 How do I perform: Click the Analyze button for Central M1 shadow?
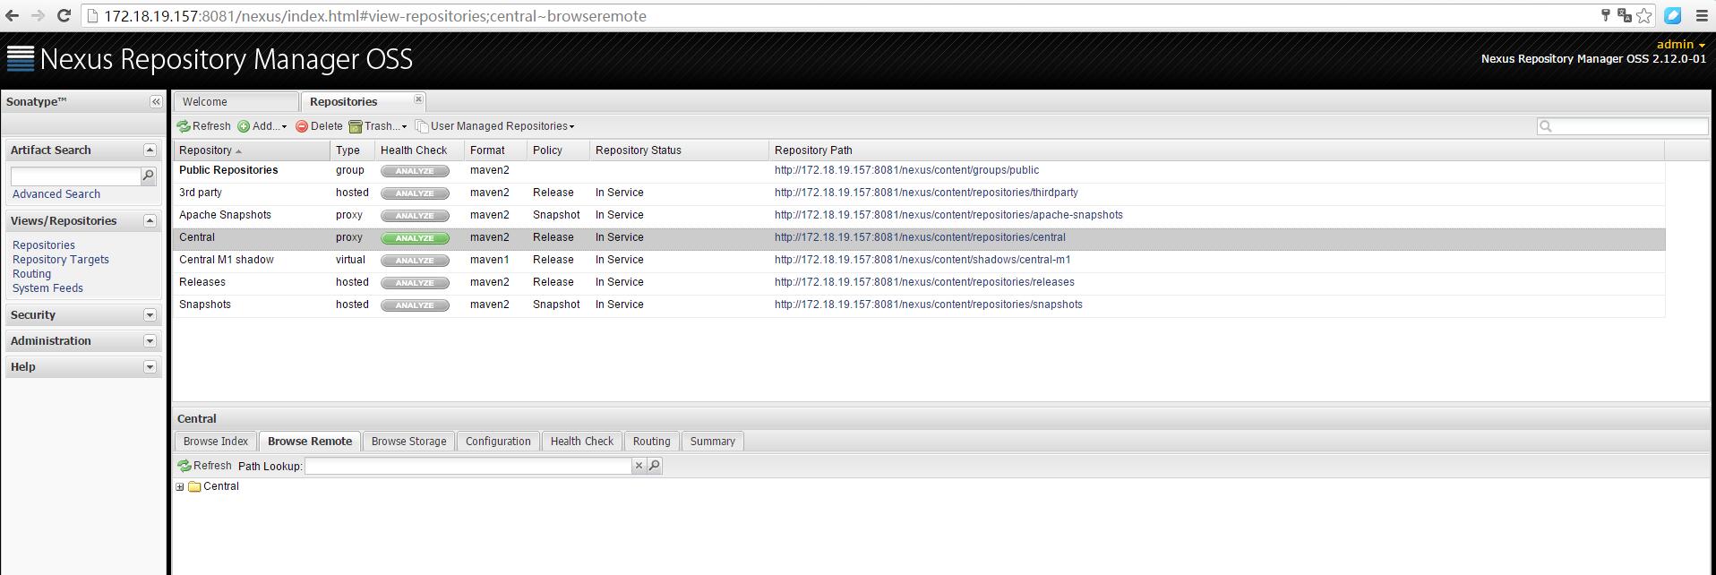click(415, 261)
